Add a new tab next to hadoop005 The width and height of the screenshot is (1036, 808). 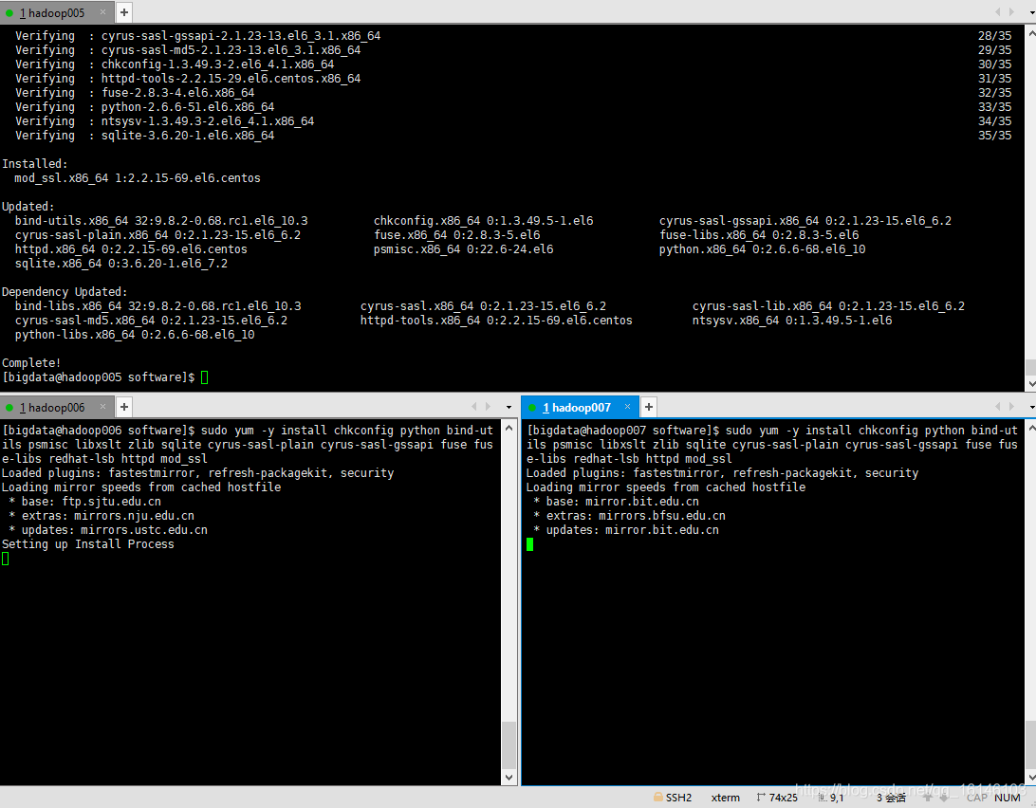[123, 12]
